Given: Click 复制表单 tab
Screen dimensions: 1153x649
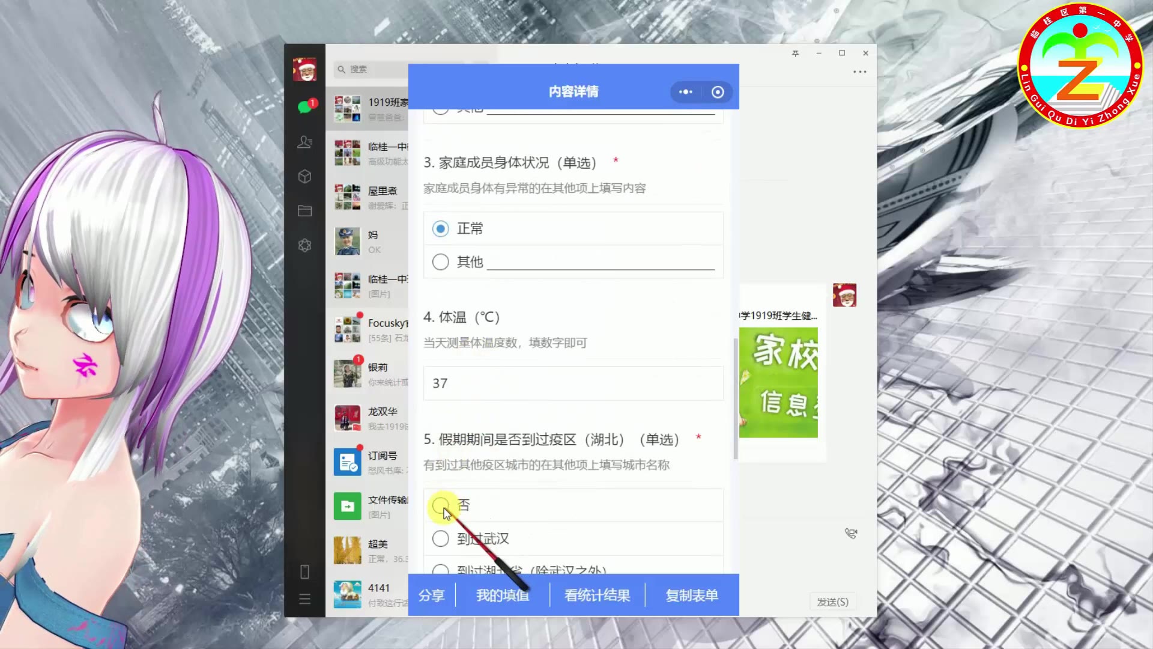Looking at the screenshot, I should click(692, 596).
